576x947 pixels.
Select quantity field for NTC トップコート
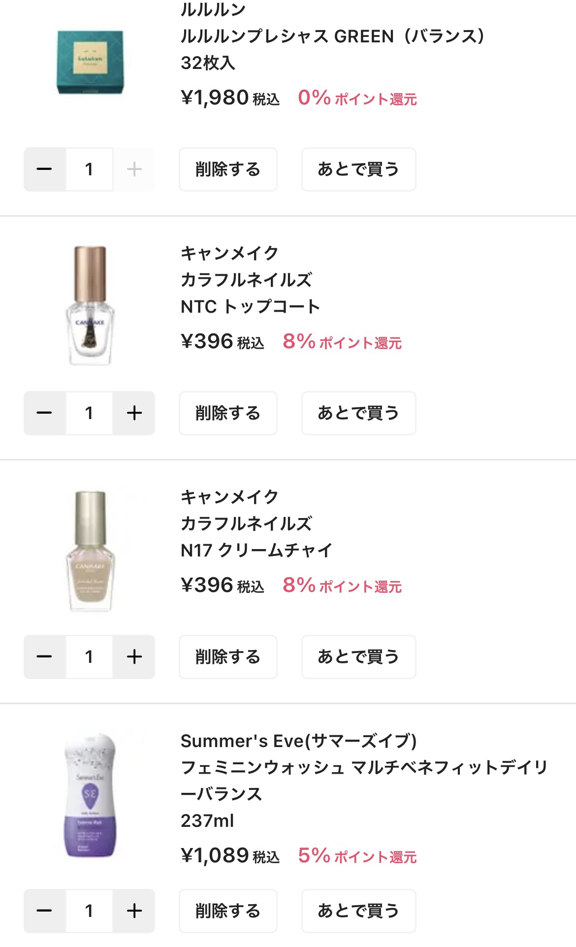point(89,413)
